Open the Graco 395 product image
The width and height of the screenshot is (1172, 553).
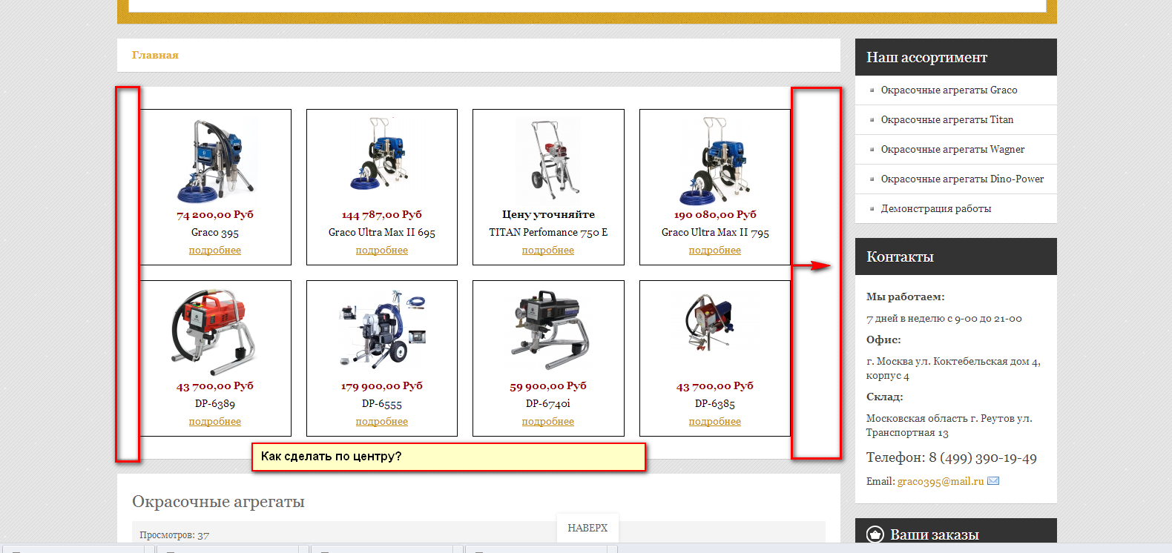(x=215, y=161)
